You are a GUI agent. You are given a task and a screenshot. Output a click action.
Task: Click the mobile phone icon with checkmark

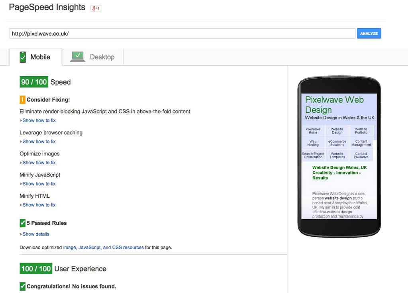click(x=23, y=57)
